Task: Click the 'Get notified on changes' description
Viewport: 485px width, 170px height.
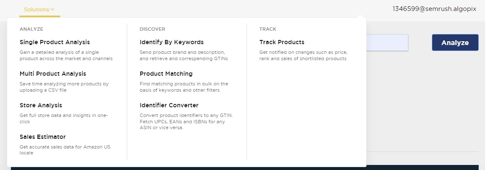Action: click(303, 56)
